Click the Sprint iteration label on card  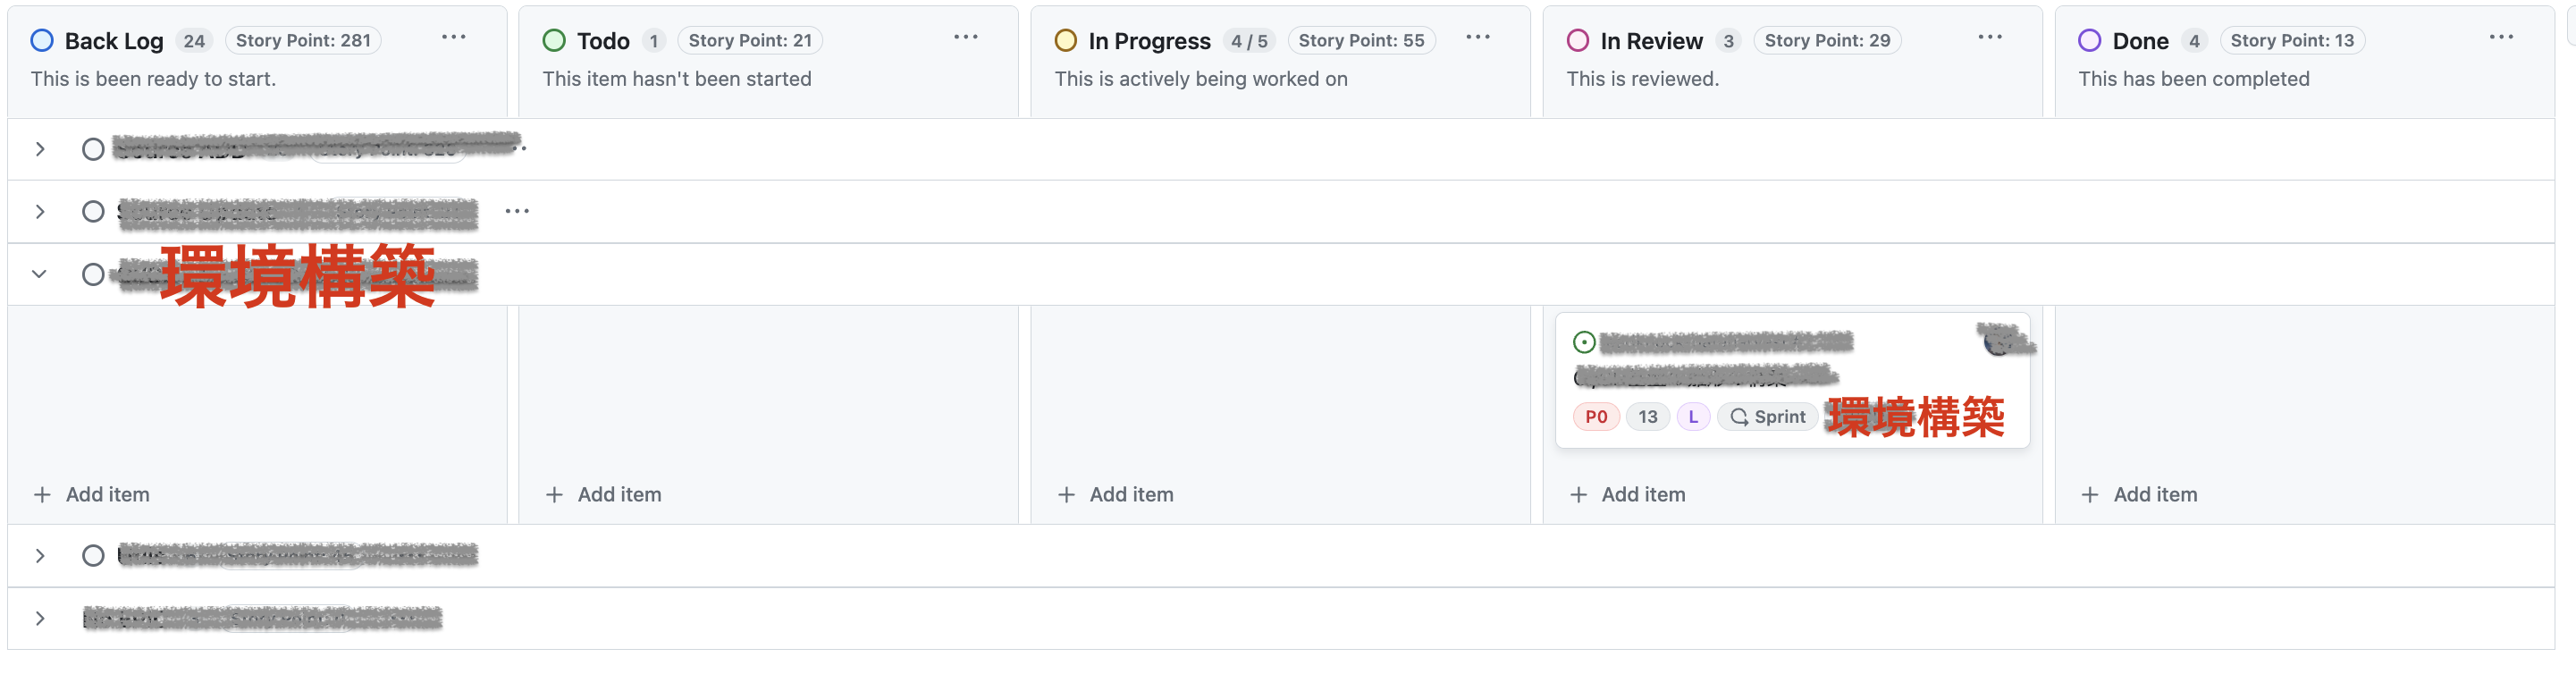1767,417
